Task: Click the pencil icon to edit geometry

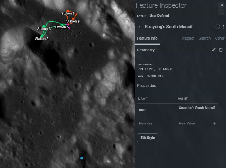Action: pyautogui.click(x=214, y=50)
